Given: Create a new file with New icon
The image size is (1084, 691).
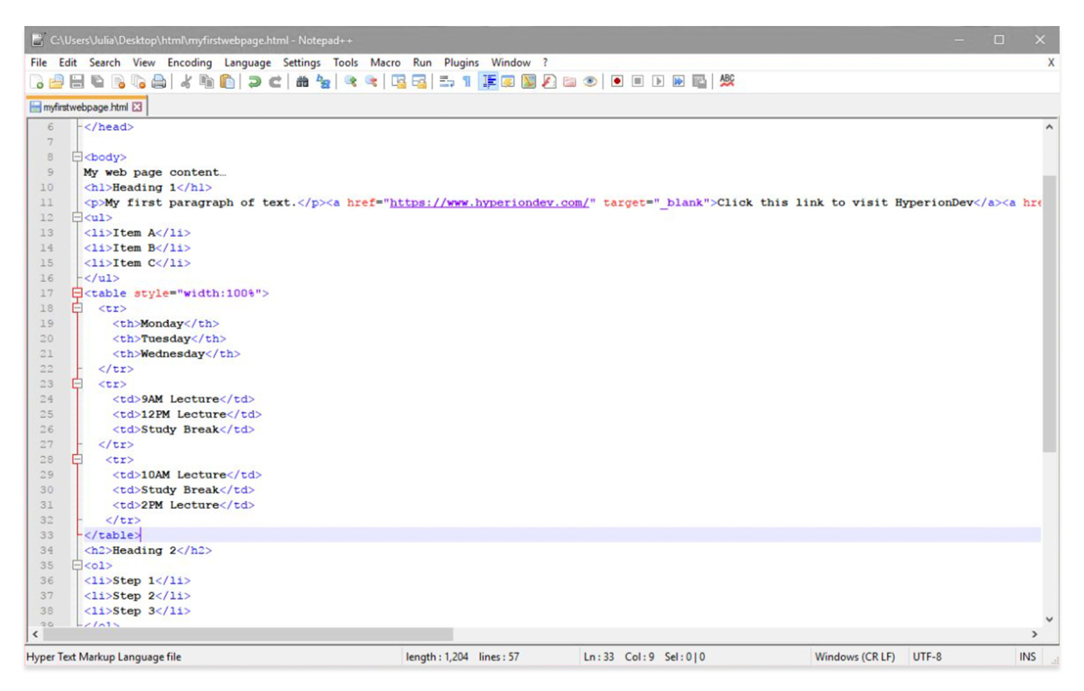Looking at the screenshot, I should click(37, 81).
